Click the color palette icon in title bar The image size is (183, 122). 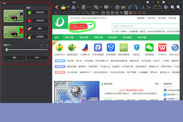point(164,2)
